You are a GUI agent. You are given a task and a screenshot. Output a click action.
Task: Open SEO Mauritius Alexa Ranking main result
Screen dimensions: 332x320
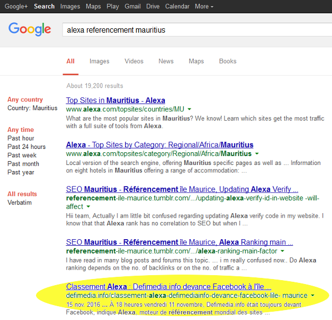pyautogui.click(x=179, y=242)
